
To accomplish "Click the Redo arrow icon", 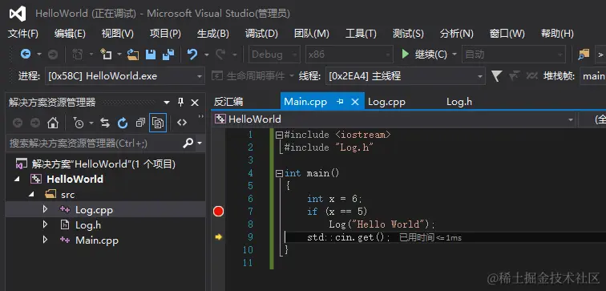I will pyautogui.click(x=220, y=55).
